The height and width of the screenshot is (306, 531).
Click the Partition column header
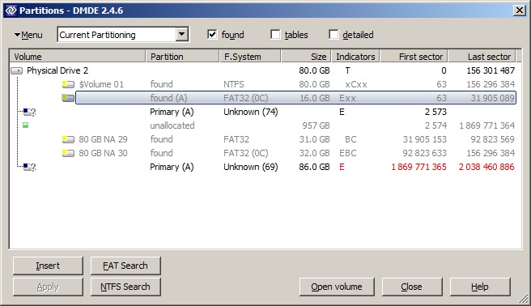click(183, 56)
